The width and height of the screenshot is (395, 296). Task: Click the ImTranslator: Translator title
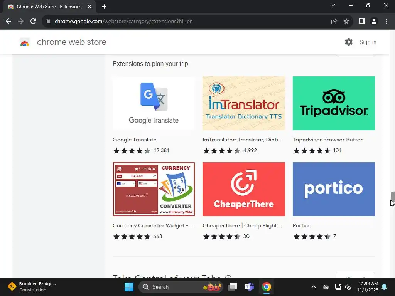tap(242, 140)
